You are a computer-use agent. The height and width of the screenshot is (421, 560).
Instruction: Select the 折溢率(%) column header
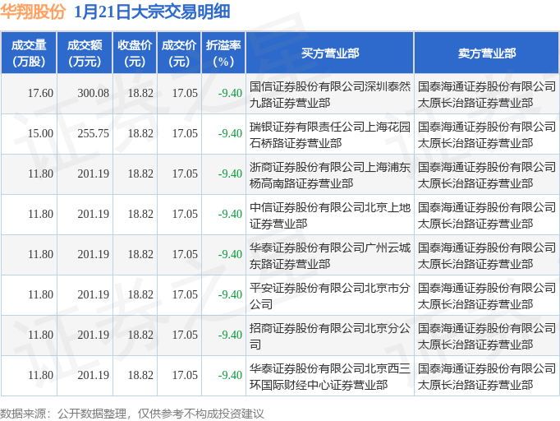pyautogui.click(x=223, y=53)
